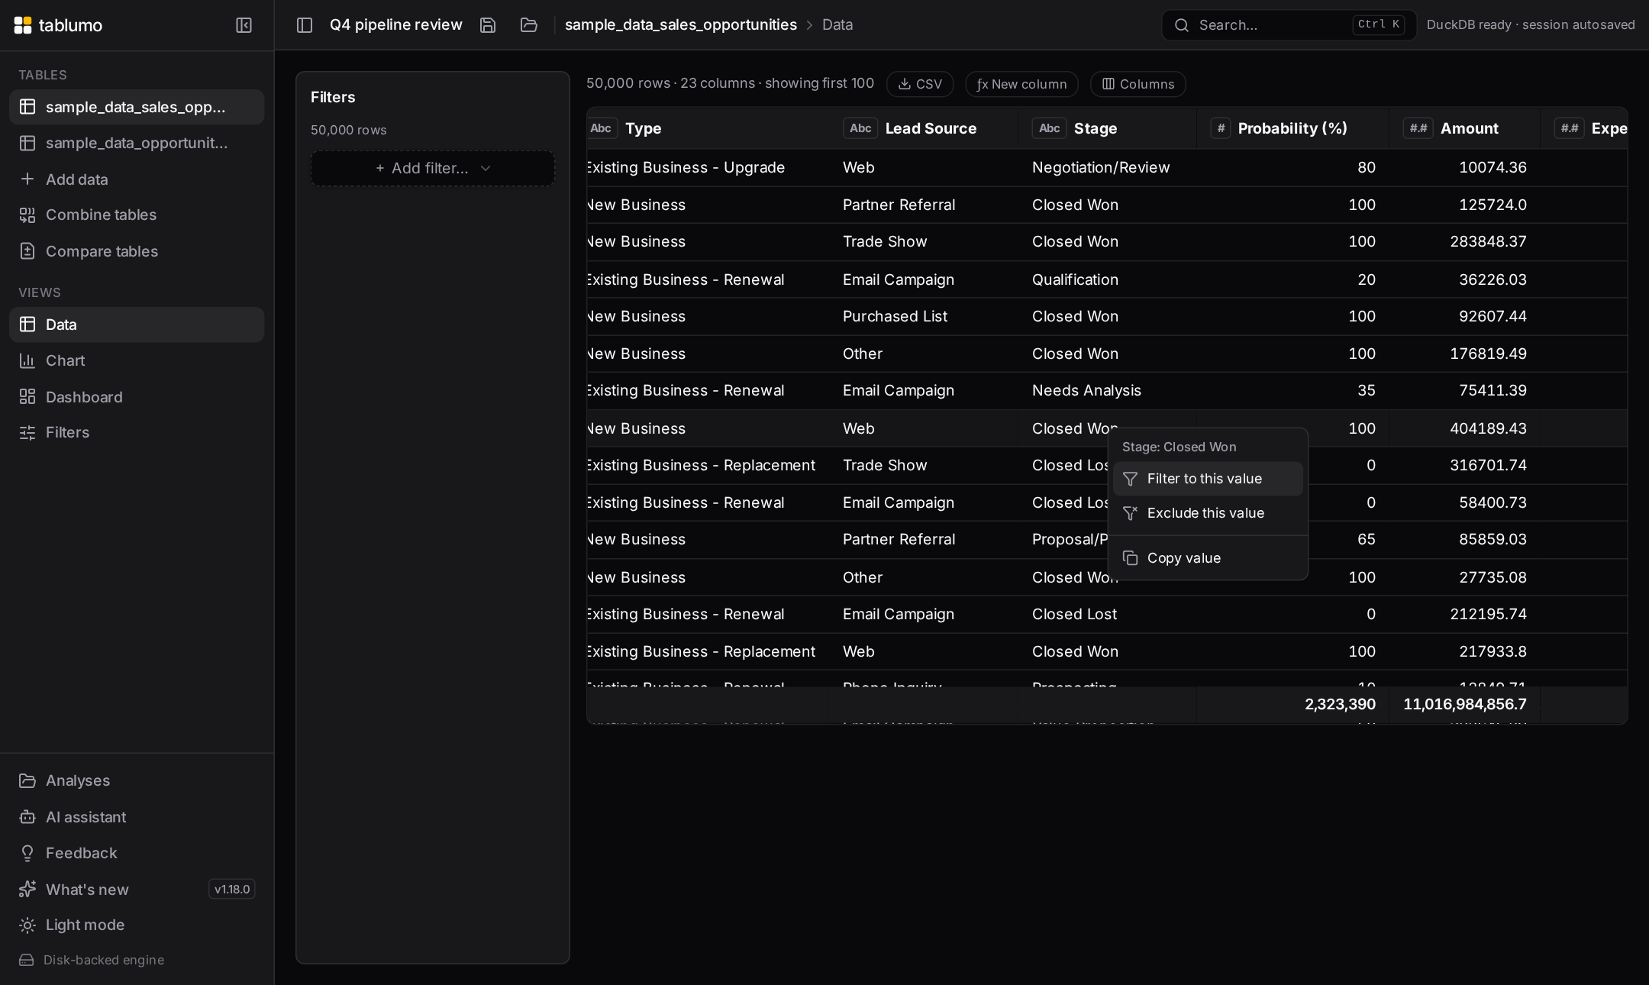Click the #.# type icon on Amount column
The height and width of the screenshot is (985, 1649).
click(1418, 128)
